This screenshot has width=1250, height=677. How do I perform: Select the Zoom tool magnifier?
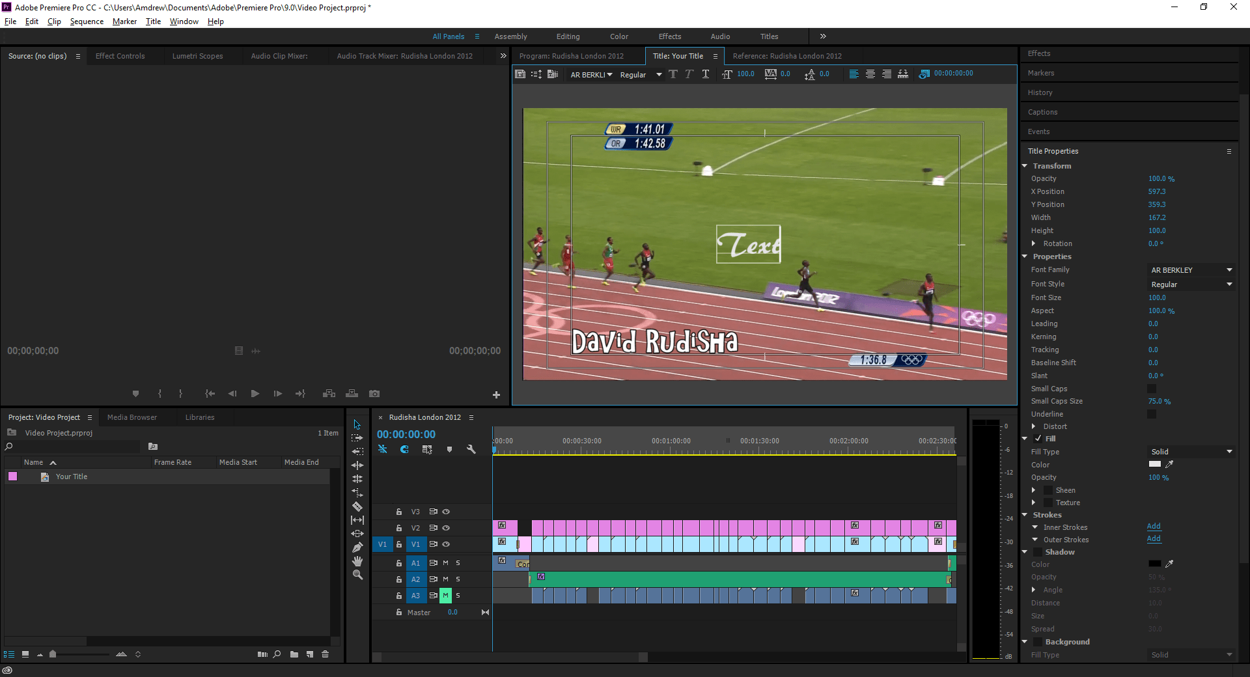(357, 575)
